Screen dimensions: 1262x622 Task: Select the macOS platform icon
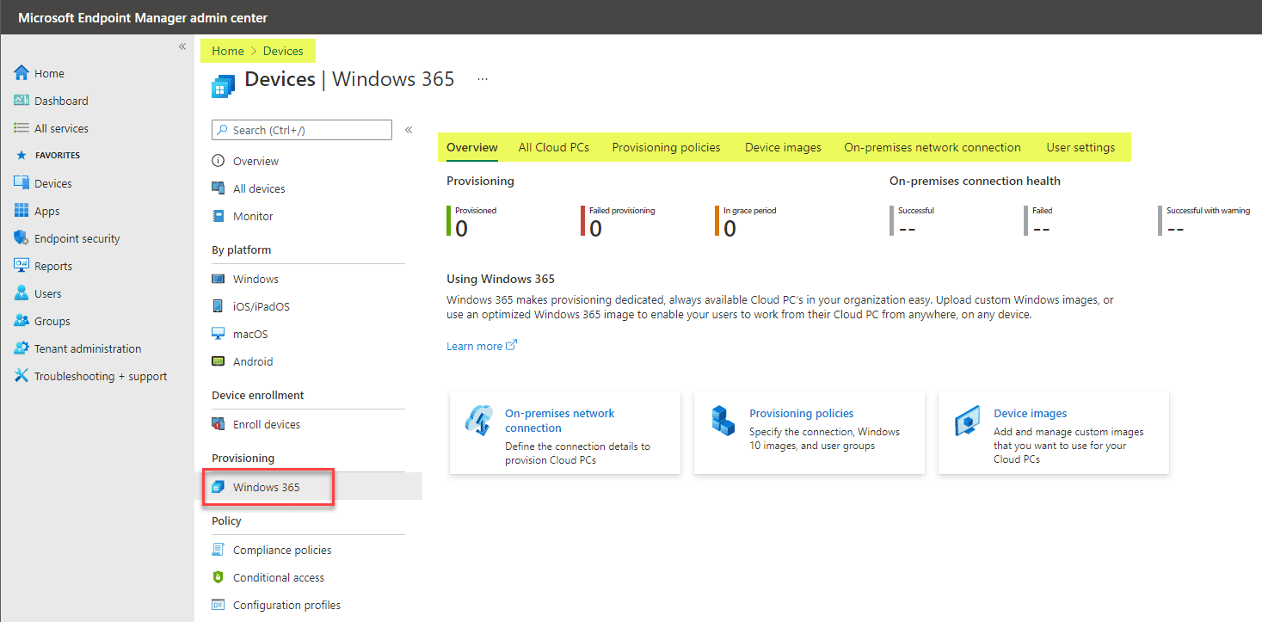coord(217,333)
